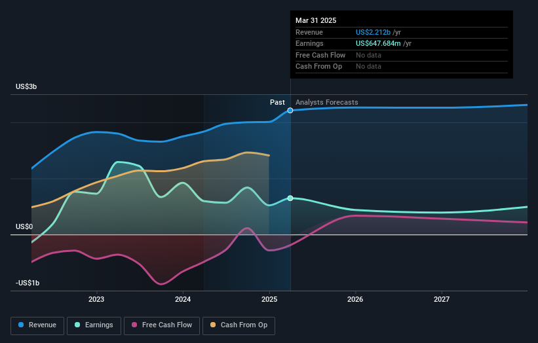The height and width of the screenshot is (343, 538).
Task: Click the 2023 x-axis label
Action: click(96, 299)
